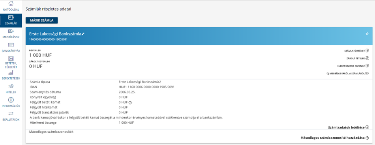375x145 pixels.
Task: Open the Hitelek loans icon
Action: pyautogui.click(x=11, y=86)
